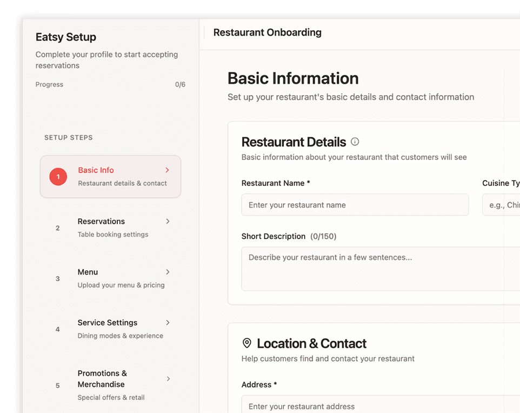Open the Reservations setup step
The height and width of the screenshot is (413, 520).
[110, 228]
